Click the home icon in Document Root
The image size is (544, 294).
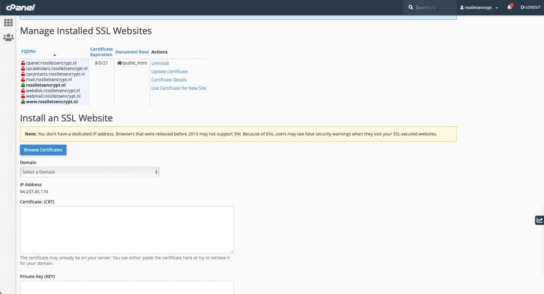(x=120, y=63)
